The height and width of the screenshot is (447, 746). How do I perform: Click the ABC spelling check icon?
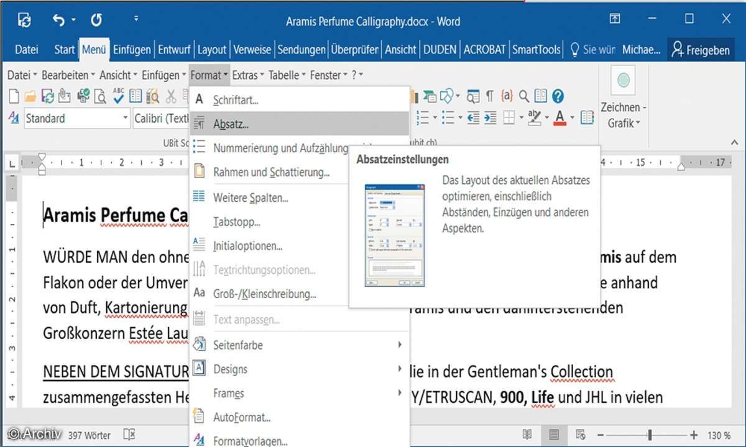click(x=119, y=96)
